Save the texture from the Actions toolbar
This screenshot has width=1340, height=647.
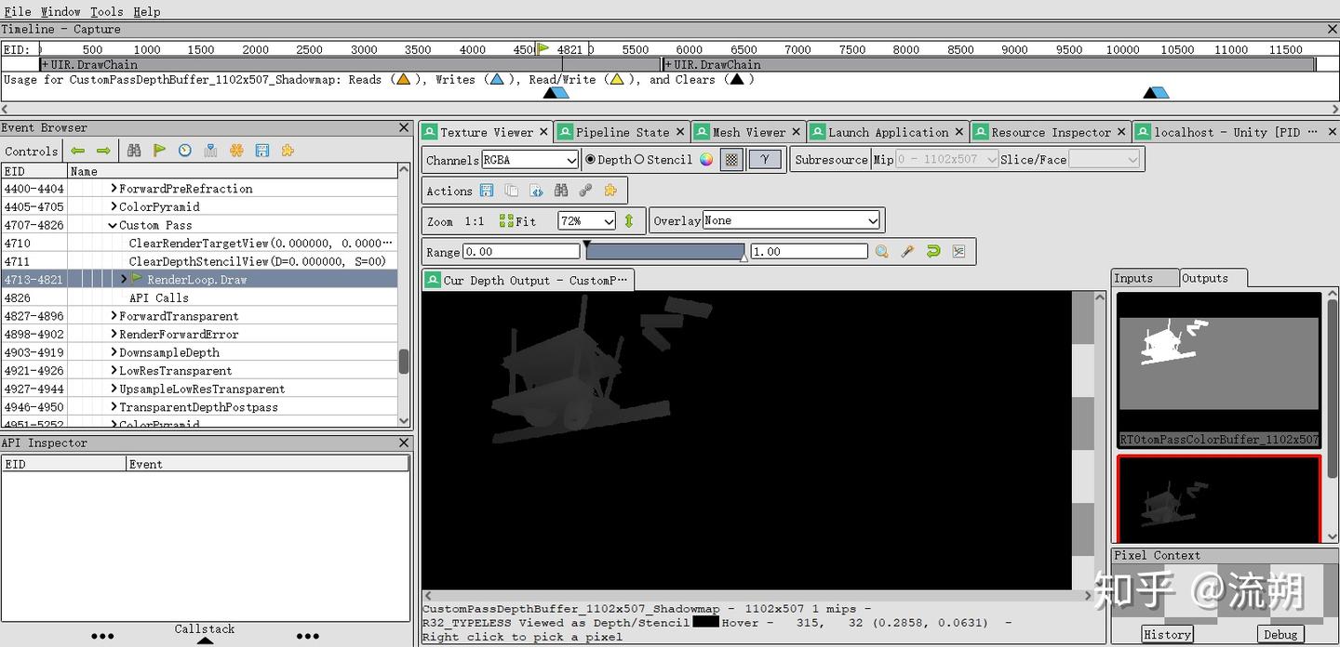click(487, 191)
